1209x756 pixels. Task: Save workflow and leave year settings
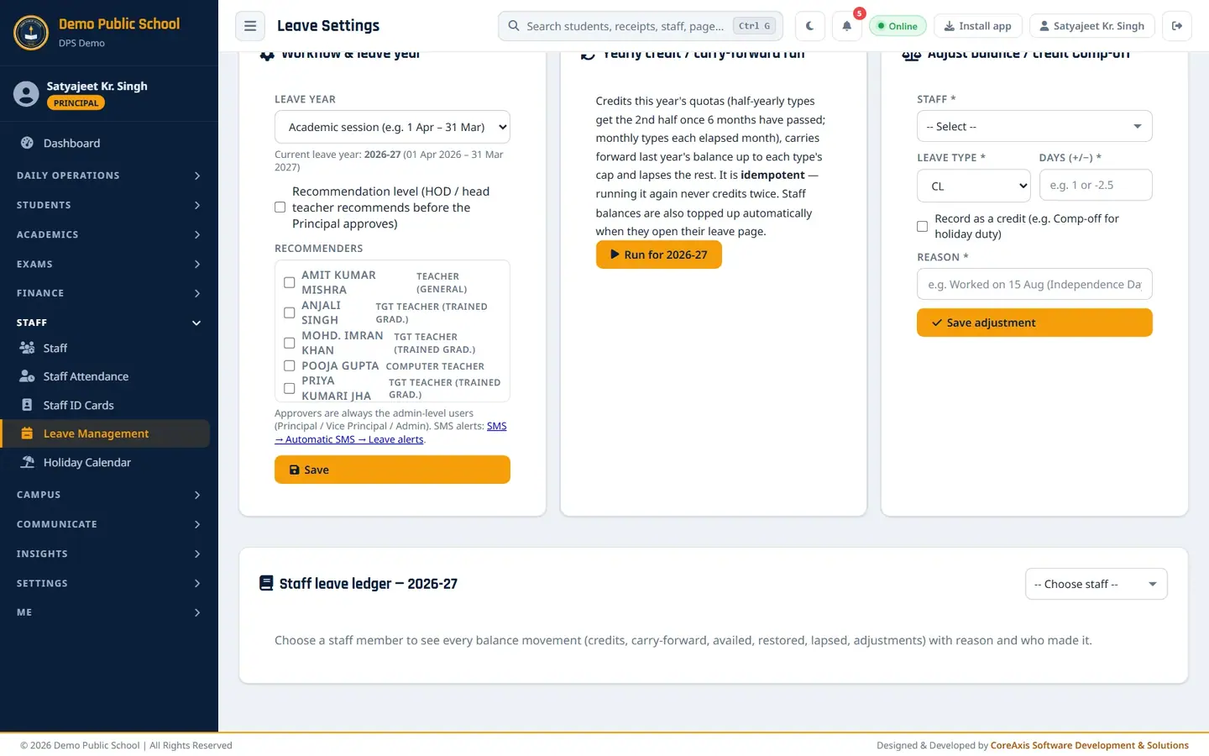click(392, 470)
